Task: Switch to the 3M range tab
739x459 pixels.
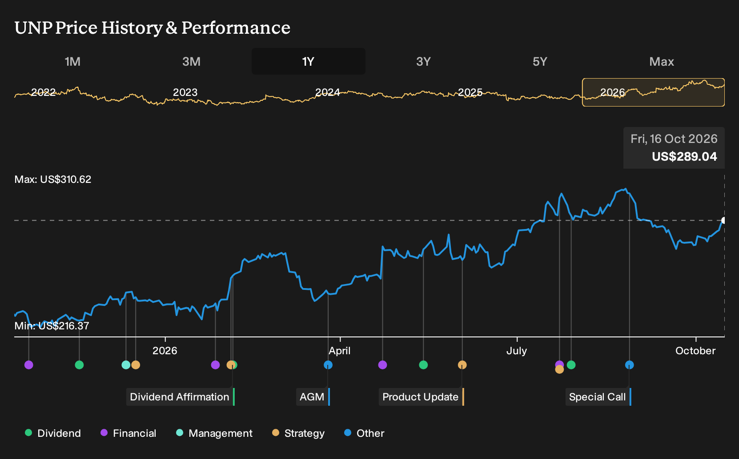Action: pyautogui.click(x=191, y=61)
